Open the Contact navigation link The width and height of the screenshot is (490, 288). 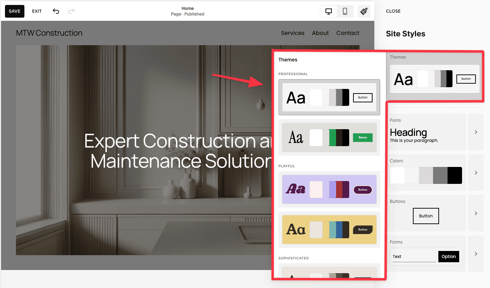(347, 33)
